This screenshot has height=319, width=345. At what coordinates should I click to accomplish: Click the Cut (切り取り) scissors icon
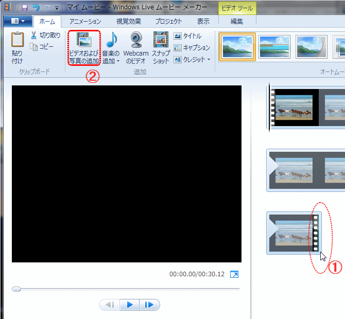[33, 36]
